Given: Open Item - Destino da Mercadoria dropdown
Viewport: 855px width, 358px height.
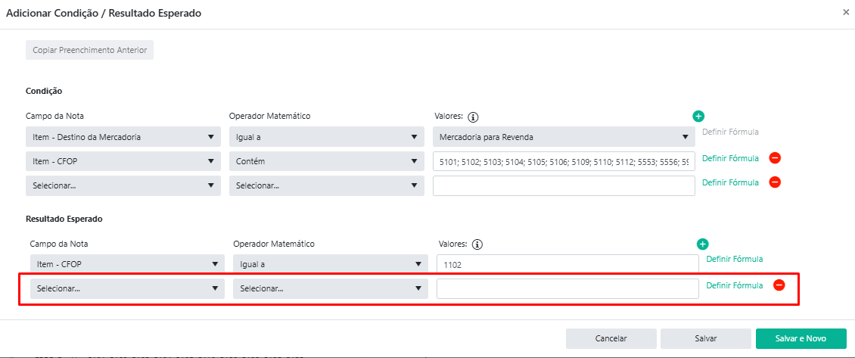Looking at the screenshot, I should [123, 137].
